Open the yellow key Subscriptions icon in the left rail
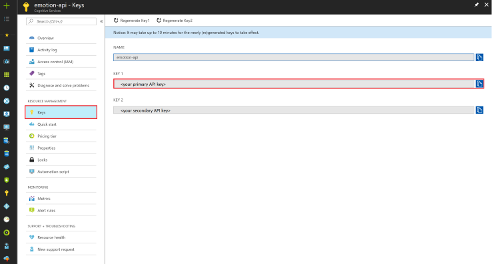 point(7,193)
